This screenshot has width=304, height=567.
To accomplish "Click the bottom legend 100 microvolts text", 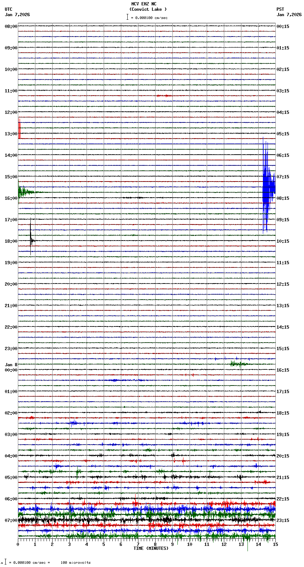I will click(75, 563).
